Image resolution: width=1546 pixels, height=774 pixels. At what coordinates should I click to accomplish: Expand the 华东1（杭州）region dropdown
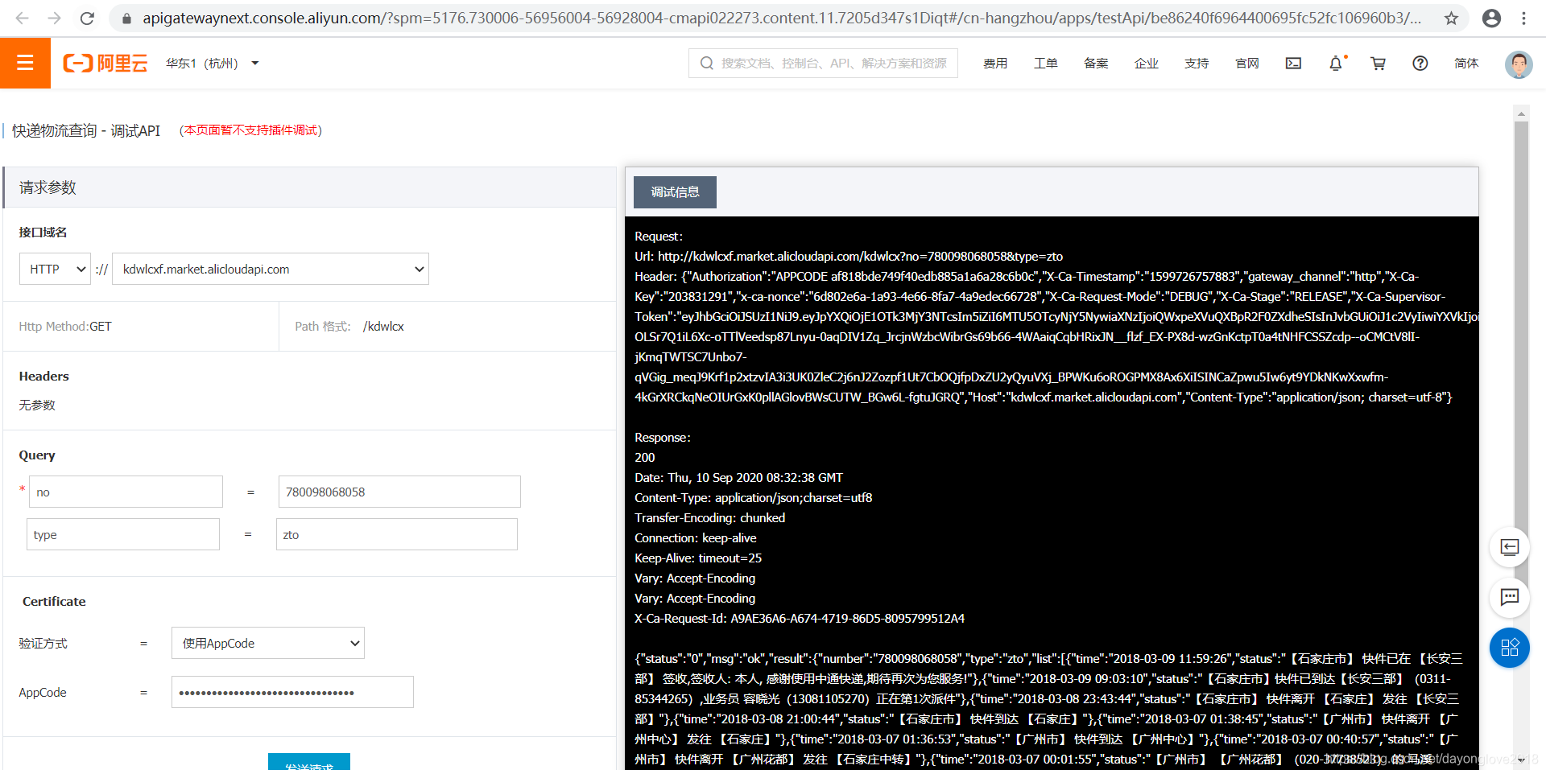point(213,64)
